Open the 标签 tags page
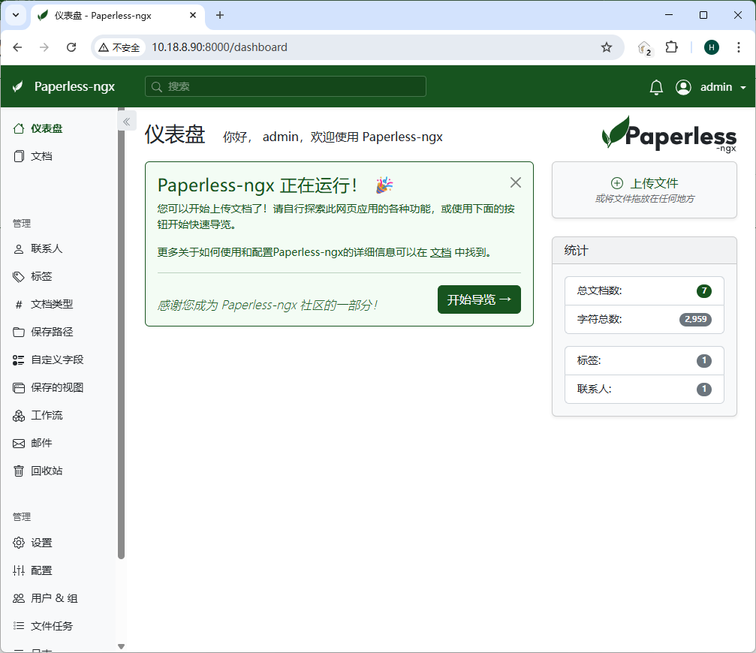 pos(41,277)
